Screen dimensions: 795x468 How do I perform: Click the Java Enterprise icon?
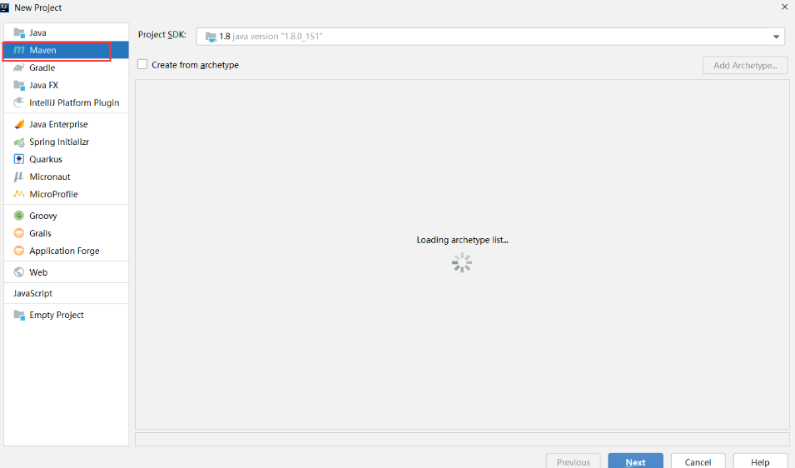tap(19, 124)
